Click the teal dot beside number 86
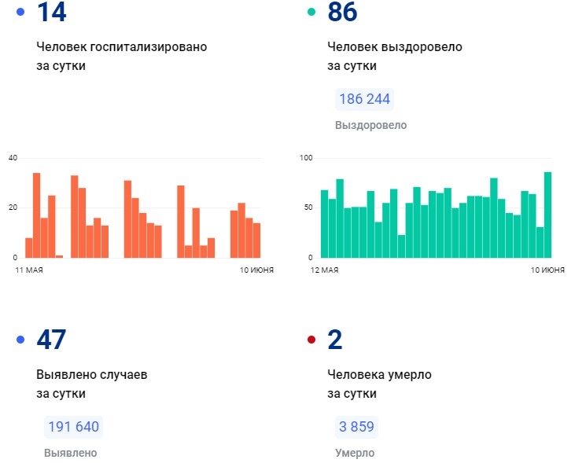 311,12
